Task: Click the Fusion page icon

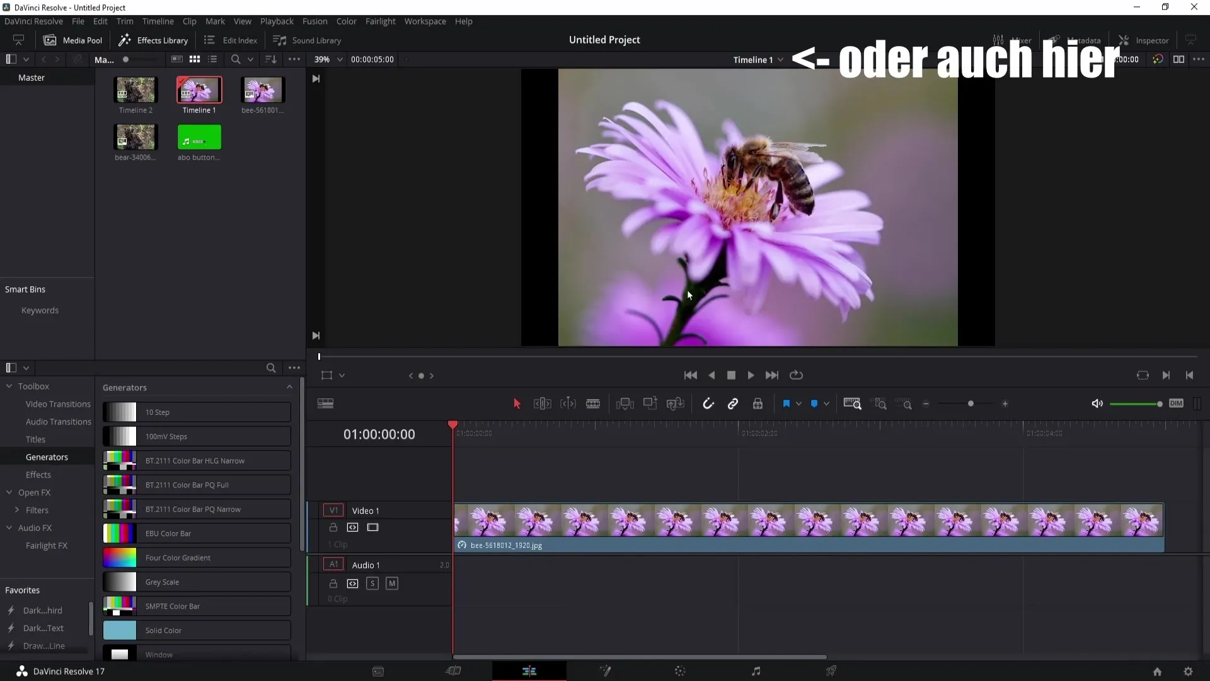Action: pos(605,671)
